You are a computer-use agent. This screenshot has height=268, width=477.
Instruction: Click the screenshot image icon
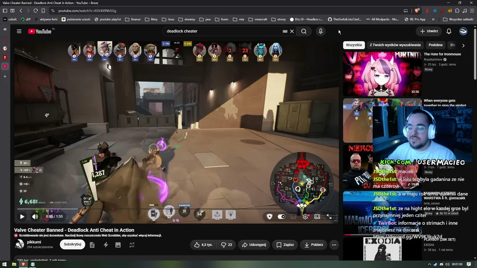pos(118,245)
